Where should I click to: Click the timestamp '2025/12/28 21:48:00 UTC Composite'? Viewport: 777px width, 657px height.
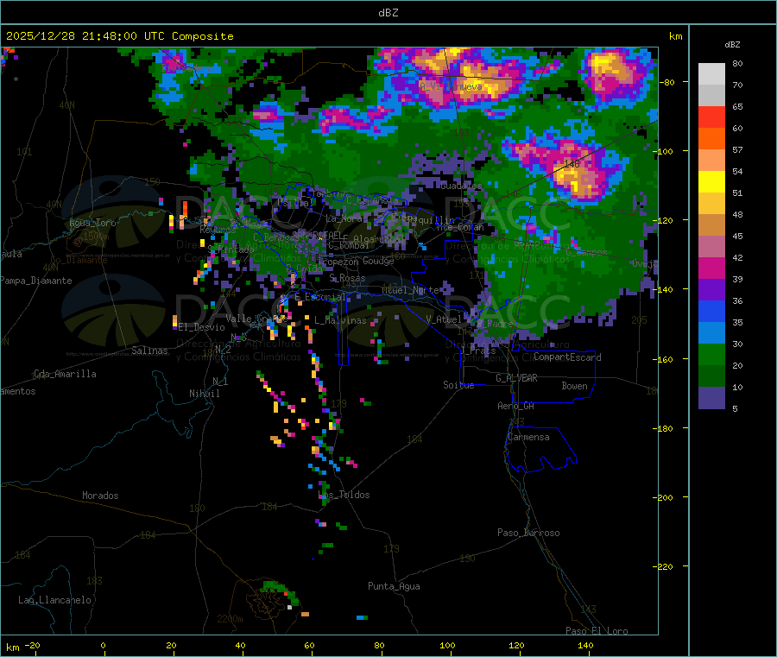click(x=119, y=36)
